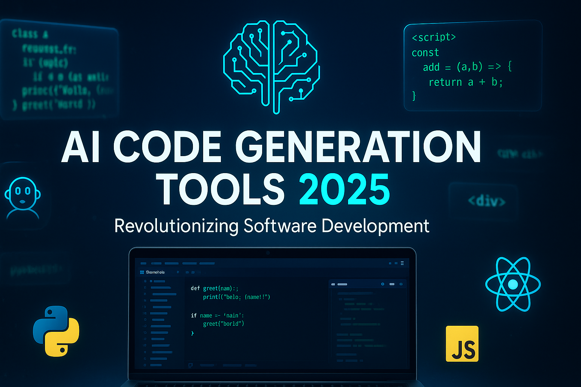The width and height of the screenshot is (581, 387).
Task: Click the 'AI CODE GENERATION' headline
Action: point(271,147)
